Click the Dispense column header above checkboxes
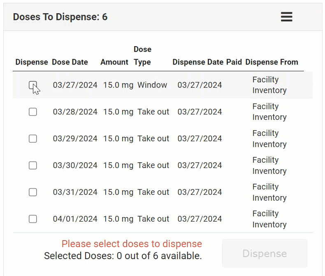 32,62
